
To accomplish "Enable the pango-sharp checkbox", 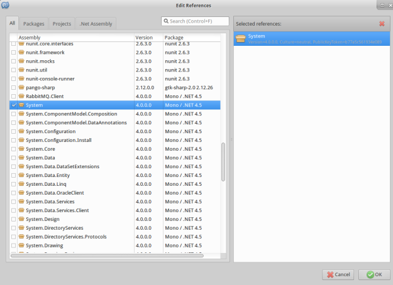I will (14, 88).
